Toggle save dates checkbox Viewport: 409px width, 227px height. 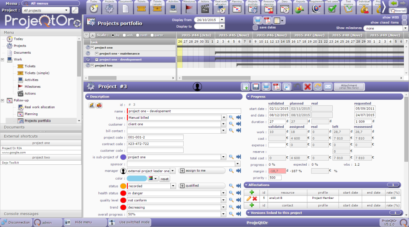tap(255, 27)
